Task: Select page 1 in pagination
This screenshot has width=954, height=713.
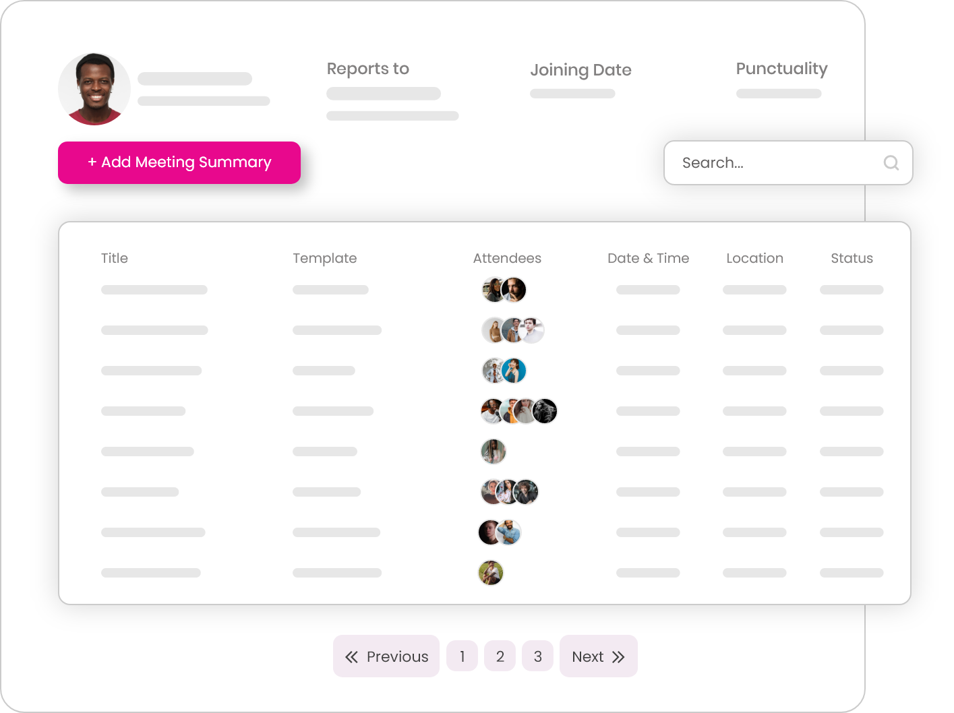Action: tap(462, 656)
